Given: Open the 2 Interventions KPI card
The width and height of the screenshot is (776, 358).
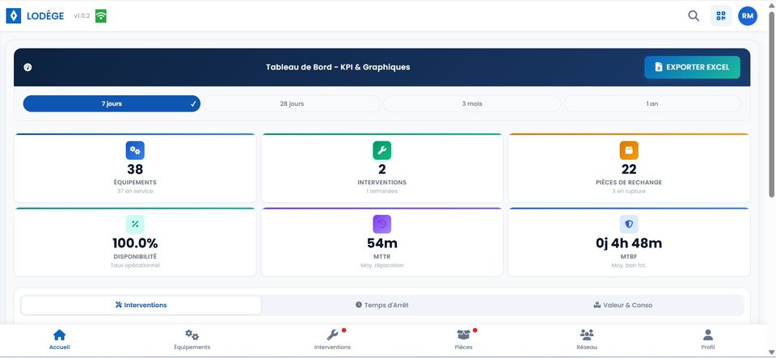Looking at the screenshot, I should click(x=382, y=168).
